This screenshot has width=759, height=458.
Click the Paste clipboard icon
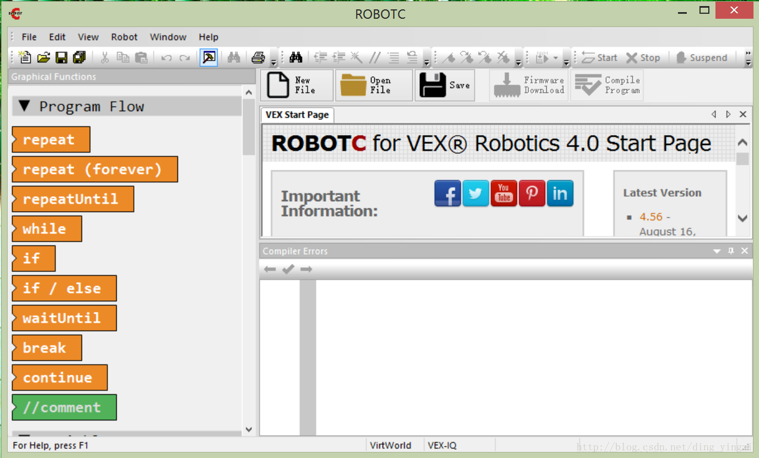pyautogui.click(x=141, y=57)
